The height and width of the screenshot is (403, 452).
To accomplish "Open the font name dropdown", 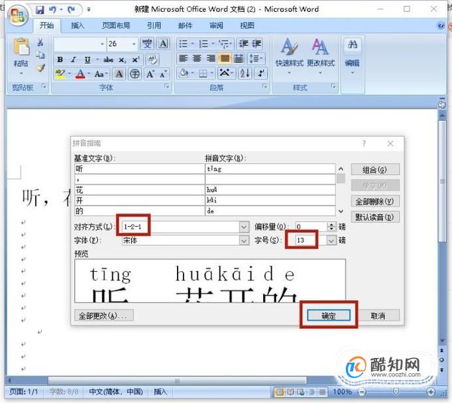I will [x=102, y=44].
